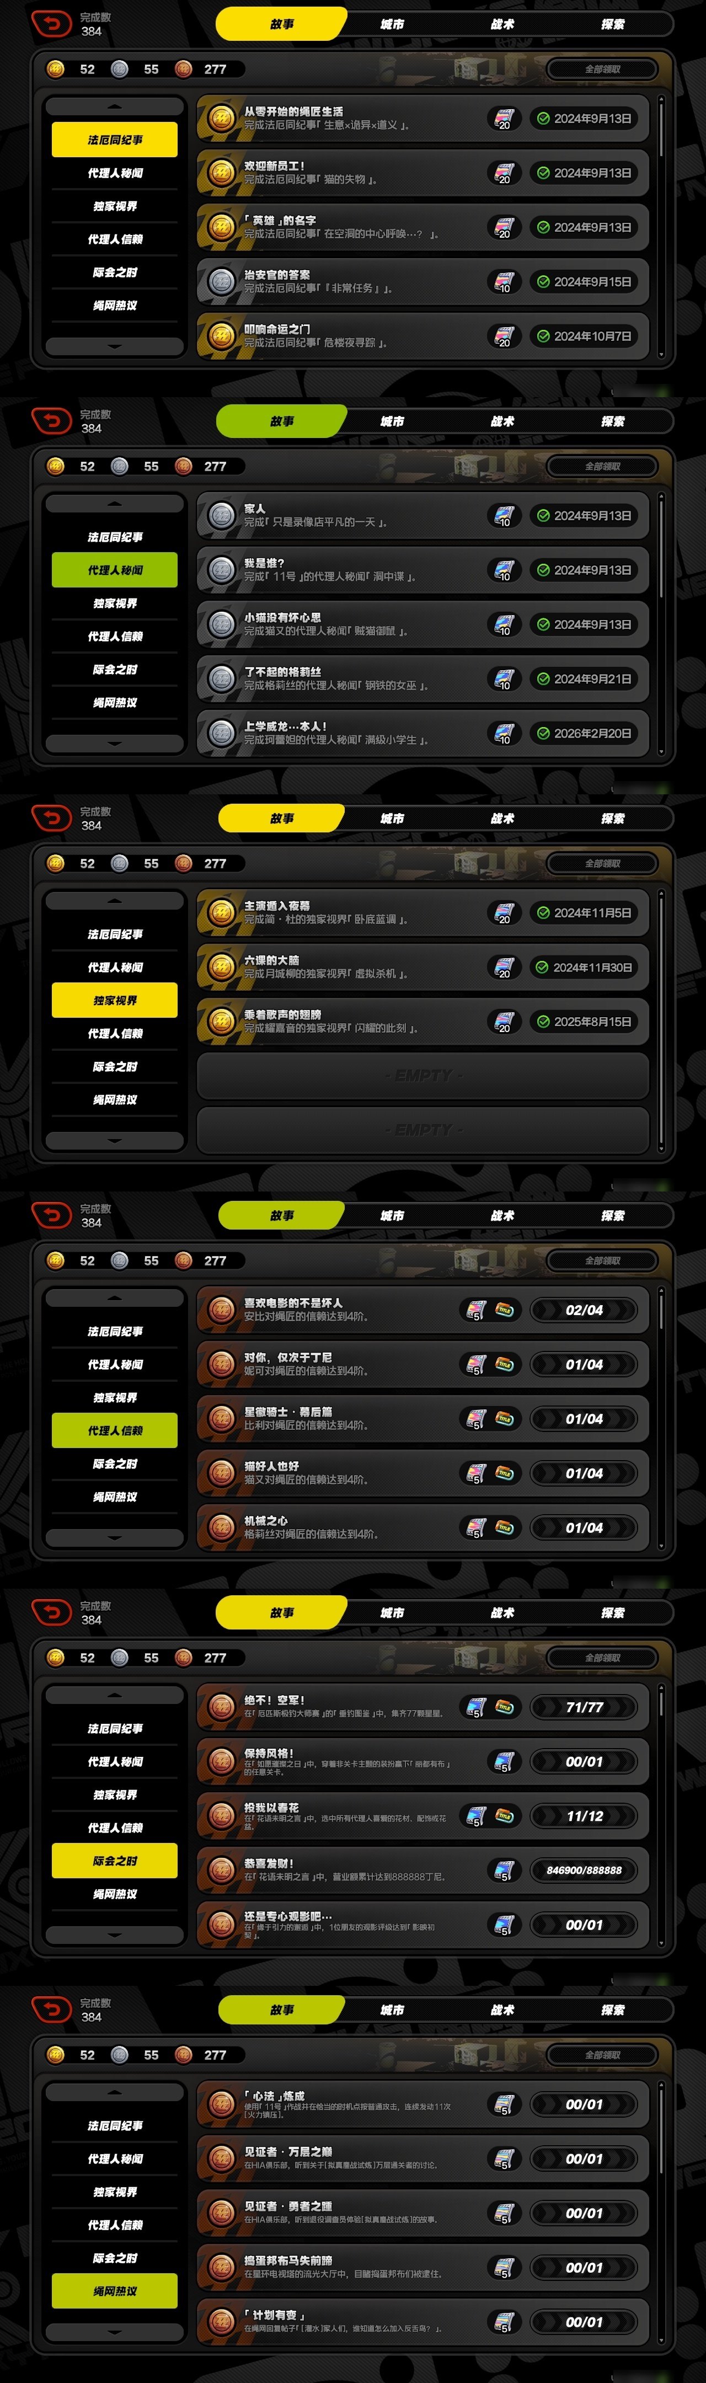Tap title reward icon in 喜欢电影的不是坏人 row
The image size is (706, 2383).
[x=504, y=1310]
